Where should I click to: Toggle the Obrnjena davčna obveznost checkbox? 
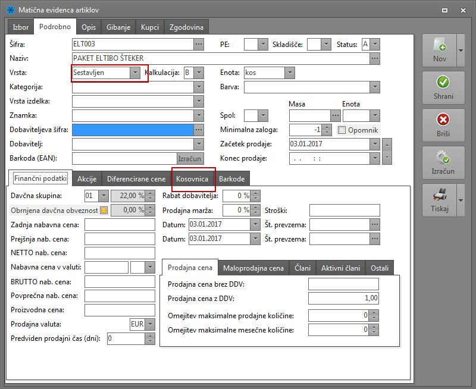(x=104, y=210)
